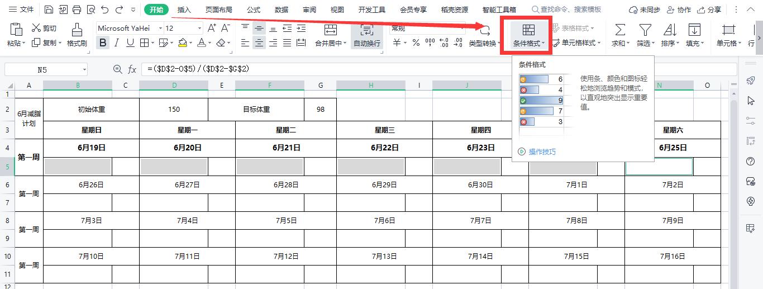Click the currency ¥ format icon
This screenshot has width=763, height=289.
point(397,43)
